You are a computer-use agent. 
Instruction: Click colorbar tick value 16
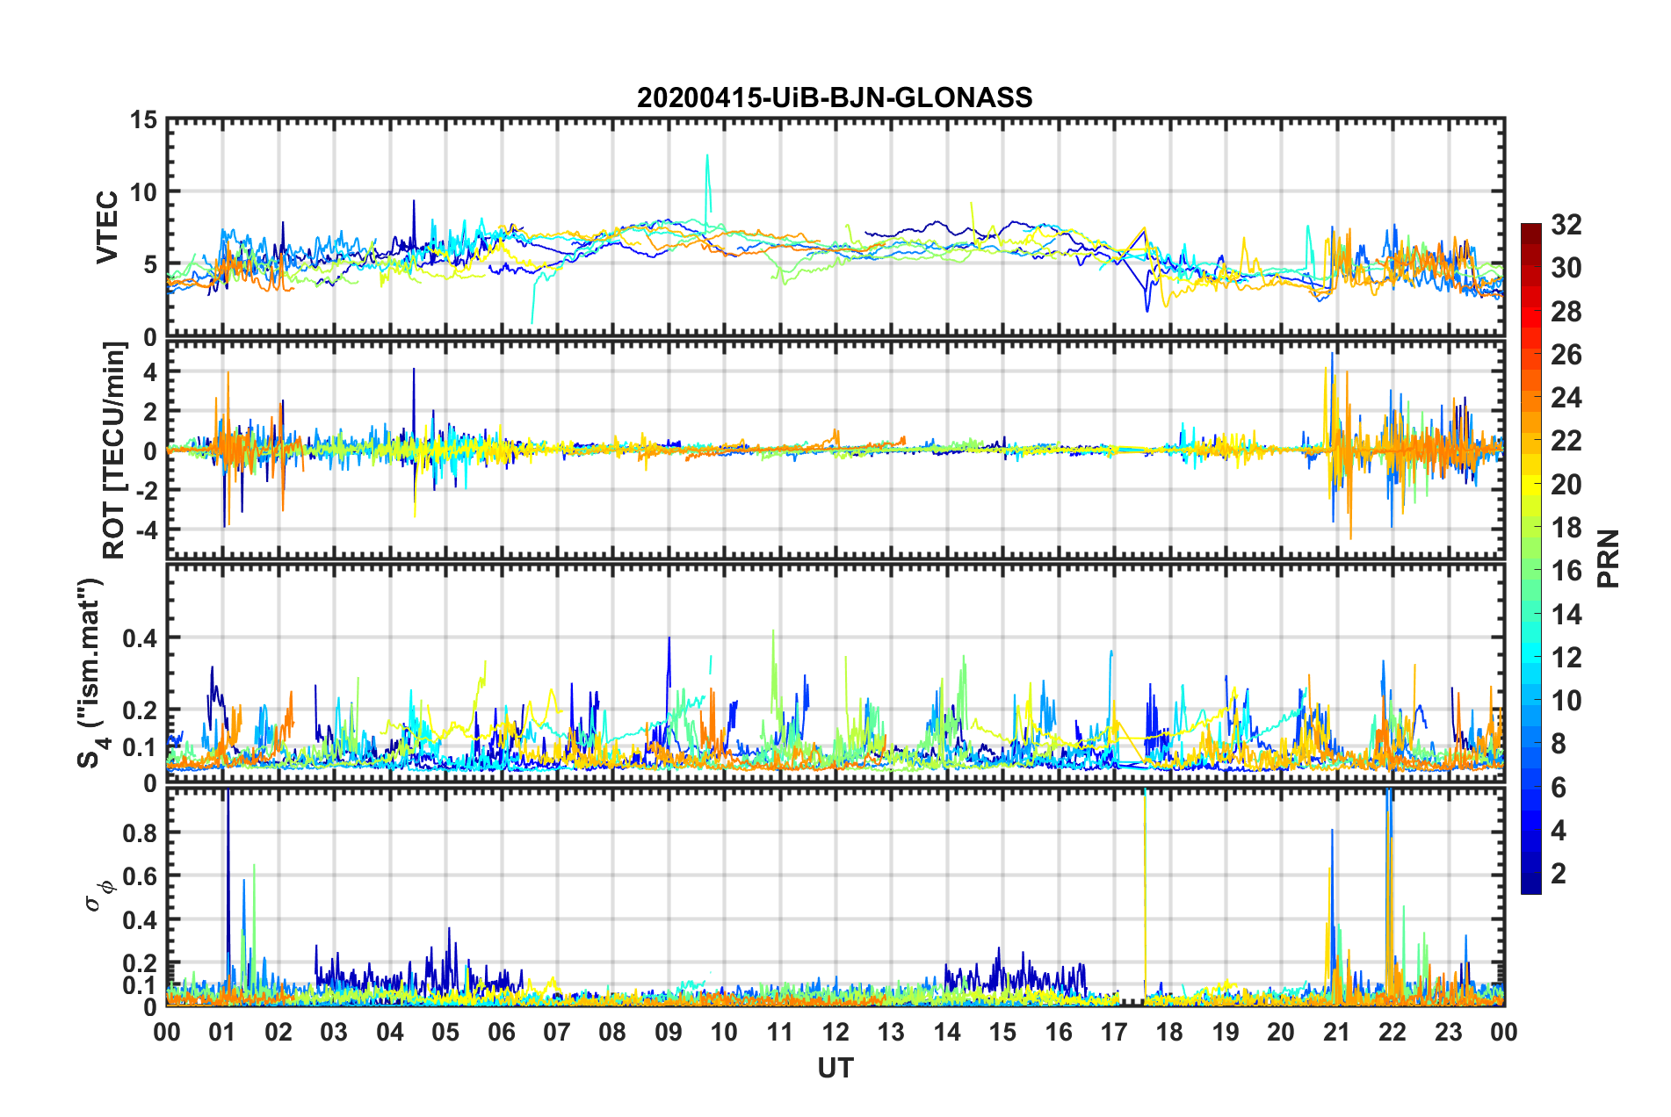(x=1566, y=571)
